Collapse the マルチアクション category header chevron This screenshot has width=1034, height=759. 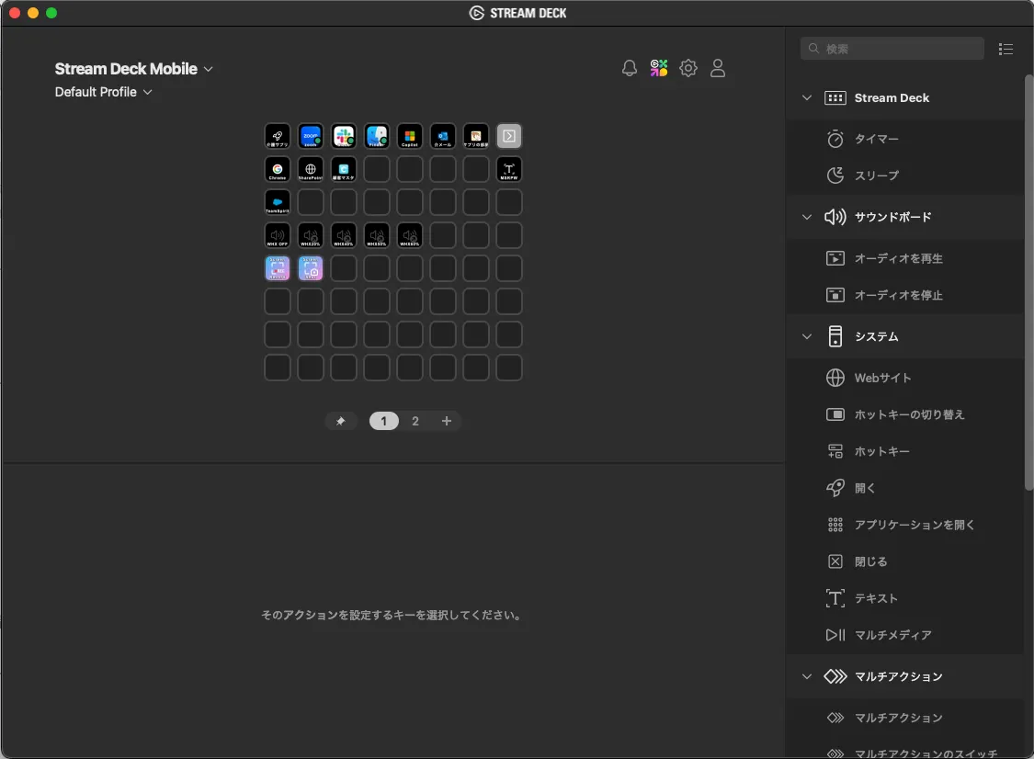click(x=806, y=676)
